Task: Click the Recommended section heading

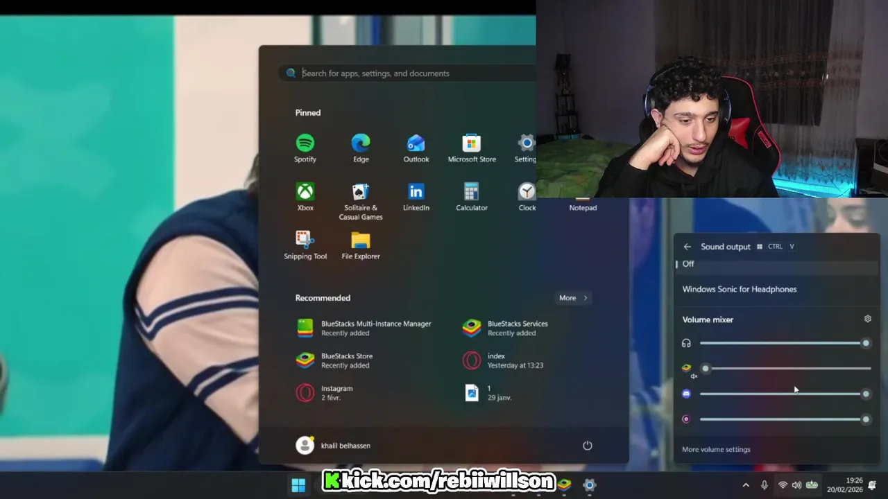Action: pos(323,298)
